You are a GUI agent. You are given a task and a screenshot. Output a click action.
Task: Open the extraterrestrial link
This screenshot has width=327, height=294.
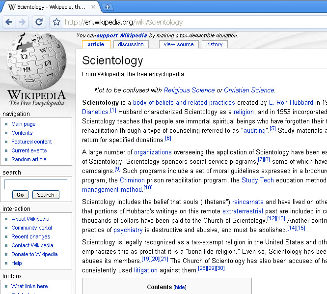[243, 211]
